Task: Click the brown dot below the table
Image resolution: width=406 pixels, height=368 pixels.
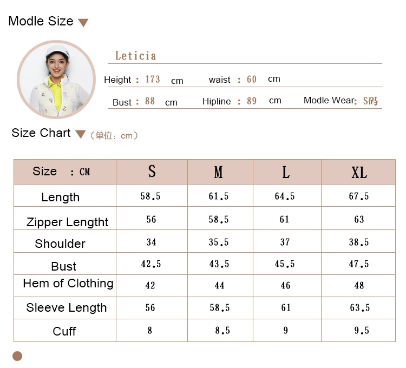Action: coord(17,356)
